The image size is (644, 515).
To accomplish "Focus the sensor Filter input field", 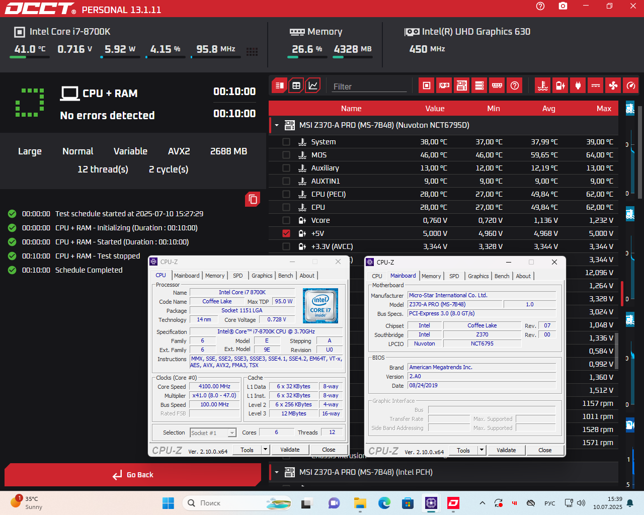I will [x=369, y=87].
